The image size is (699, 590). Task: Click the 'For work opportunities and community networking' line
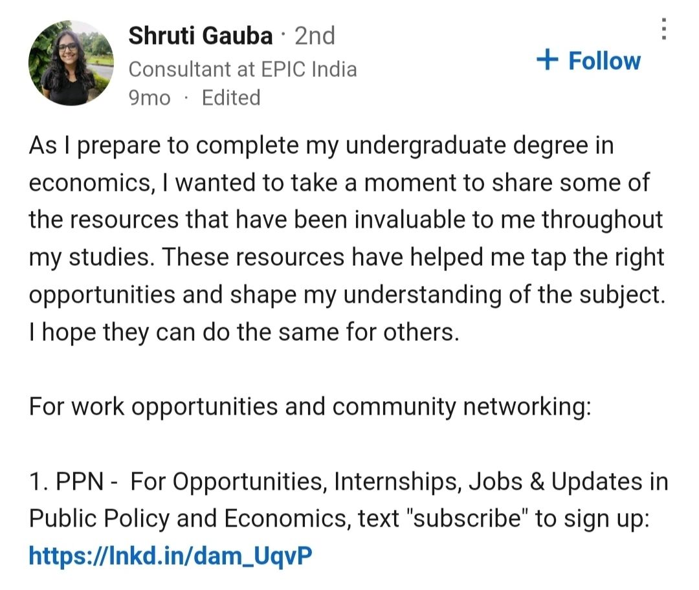(x=310, y=407)
